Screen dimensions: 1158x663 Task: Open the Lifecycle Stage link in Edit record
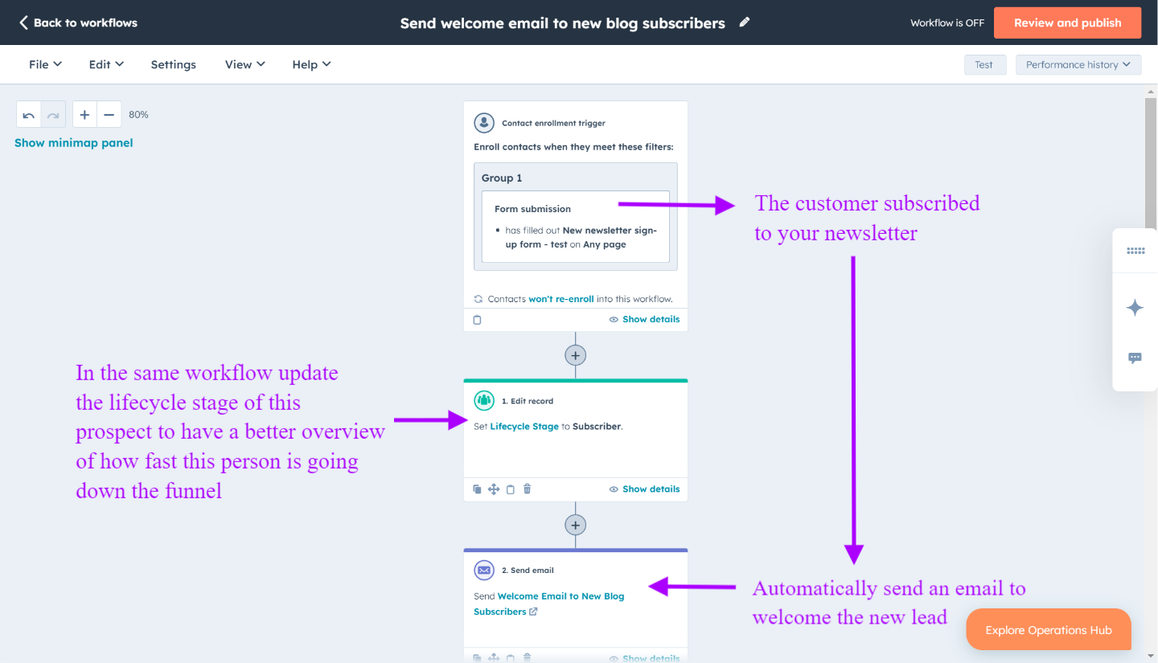click(524, 426)
